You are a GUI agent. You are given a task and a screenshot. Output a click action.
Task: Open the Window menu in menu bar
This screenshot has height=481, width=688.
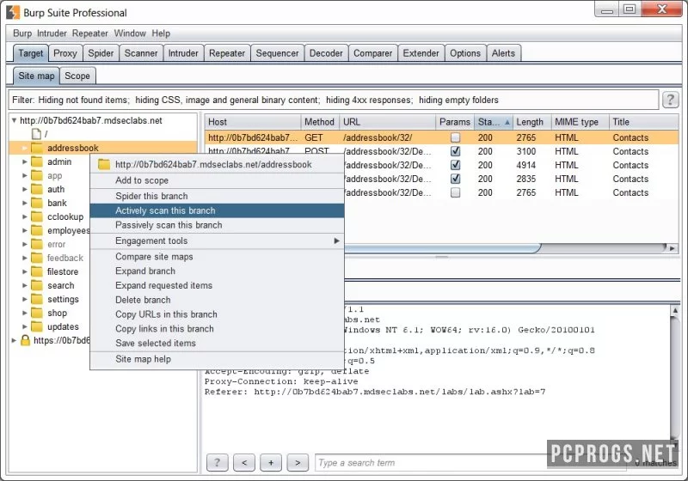click(130, 33)
